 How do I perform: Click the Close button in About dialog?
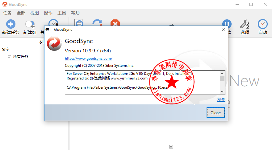(216, 113)
